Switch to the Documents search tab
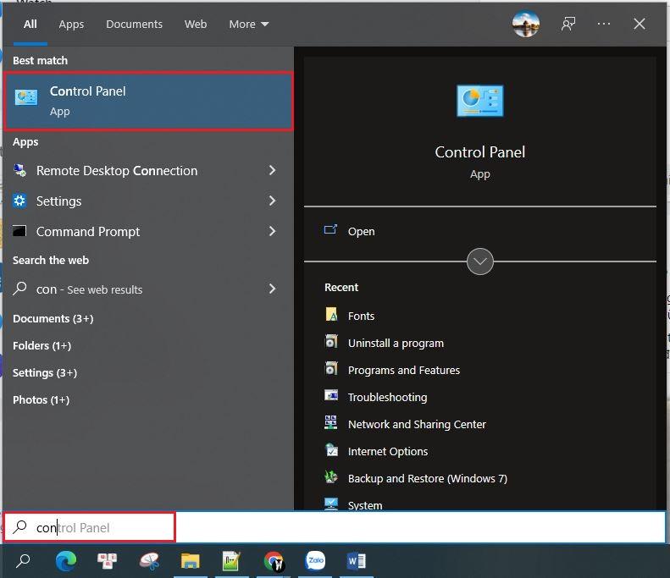 click(134, 24)
